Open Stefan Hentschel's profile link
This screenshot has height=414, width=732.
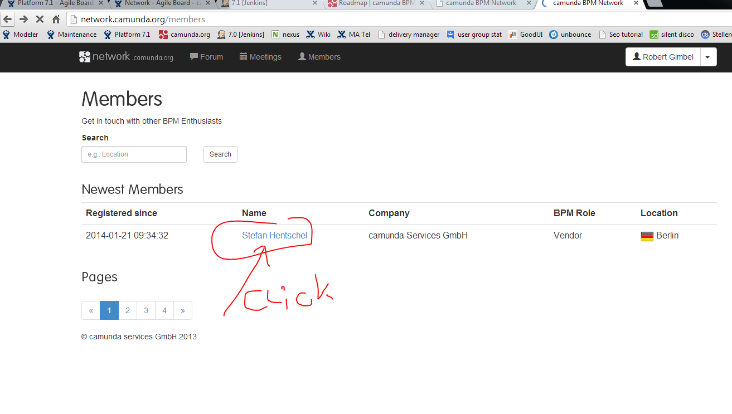[x=274, y=236]
